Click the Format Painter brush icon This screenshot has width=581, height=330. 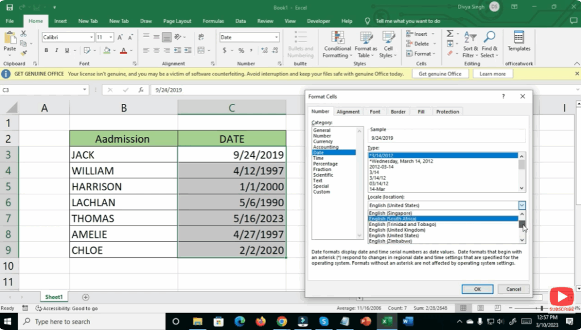pos(23,52)
